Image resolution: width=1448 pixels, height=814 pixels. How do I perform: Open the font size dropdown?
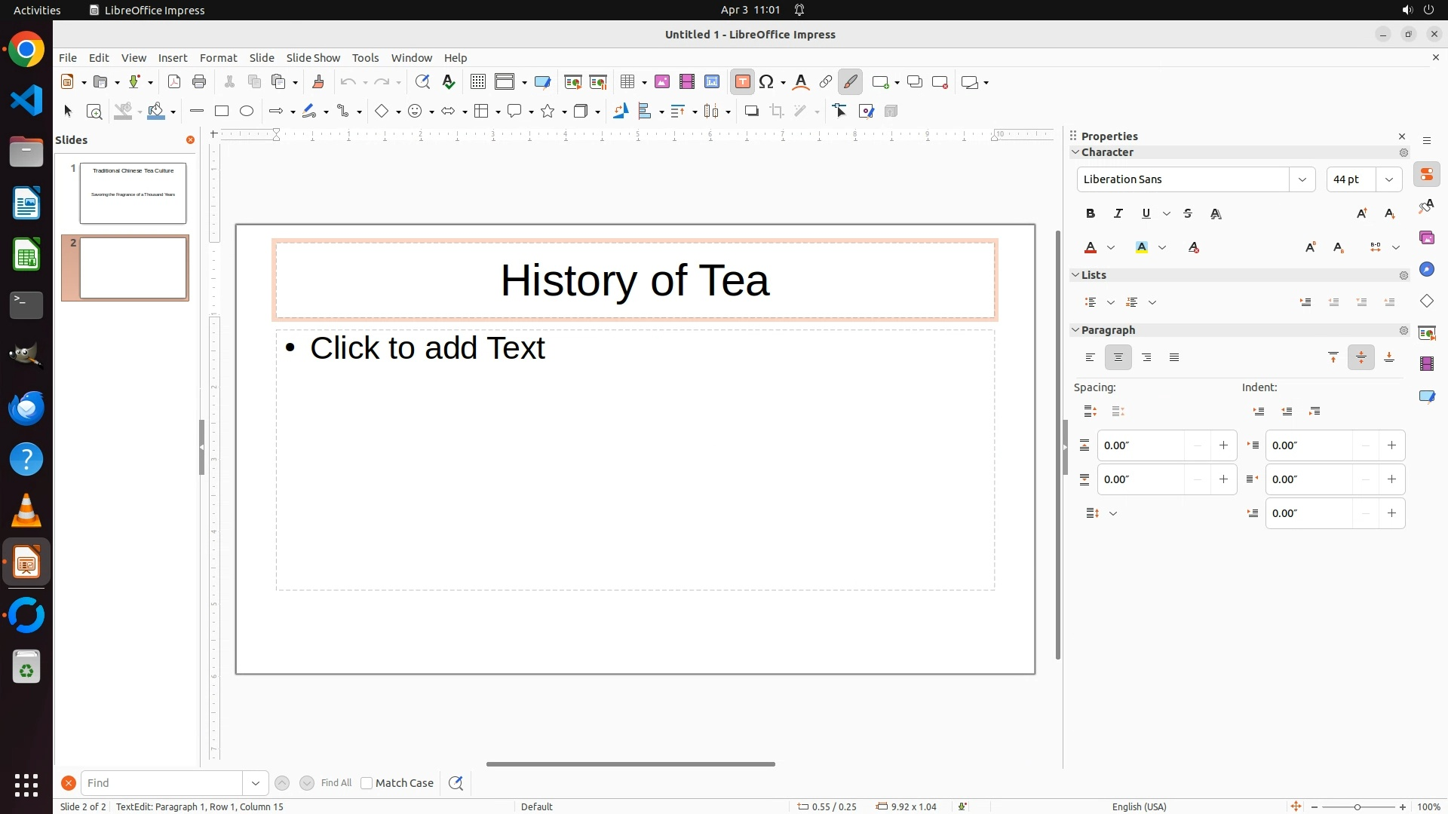pyautogui.click(x=1389, y=179)
